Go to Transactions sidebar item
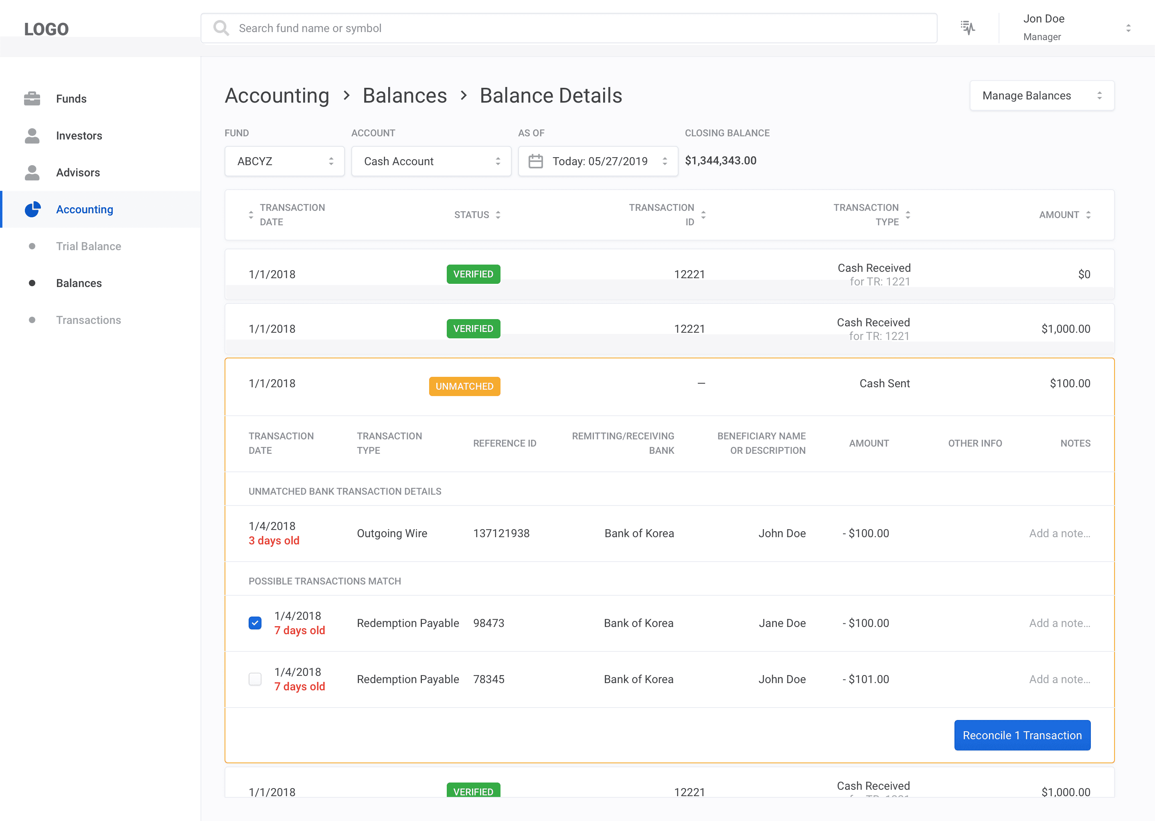The image size is (1155, 821). pos(89,320)
